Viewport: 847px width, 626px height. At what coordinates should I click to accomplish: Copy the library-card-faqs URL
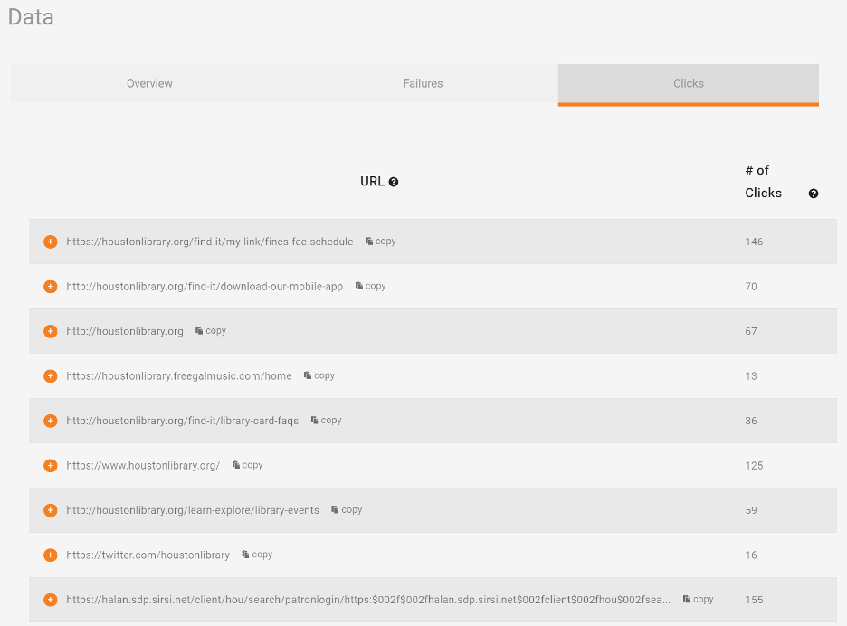[x=327, y=421]
